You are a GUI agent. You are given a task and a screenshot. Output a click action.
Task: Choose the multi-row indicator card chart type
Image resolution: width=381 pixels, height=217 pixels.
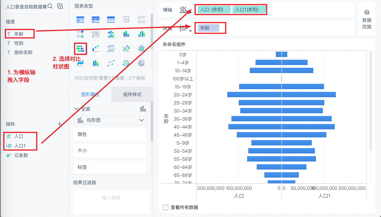point(142,20)
